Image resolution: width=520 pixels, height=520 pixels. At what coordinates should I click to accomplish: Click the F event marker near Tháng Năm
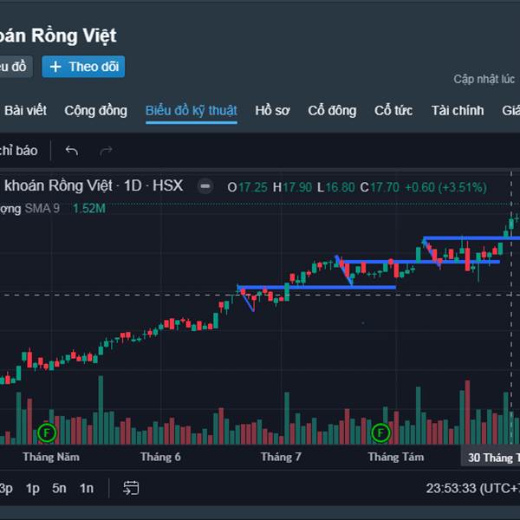pyautogui.click(x=47, y=432)
